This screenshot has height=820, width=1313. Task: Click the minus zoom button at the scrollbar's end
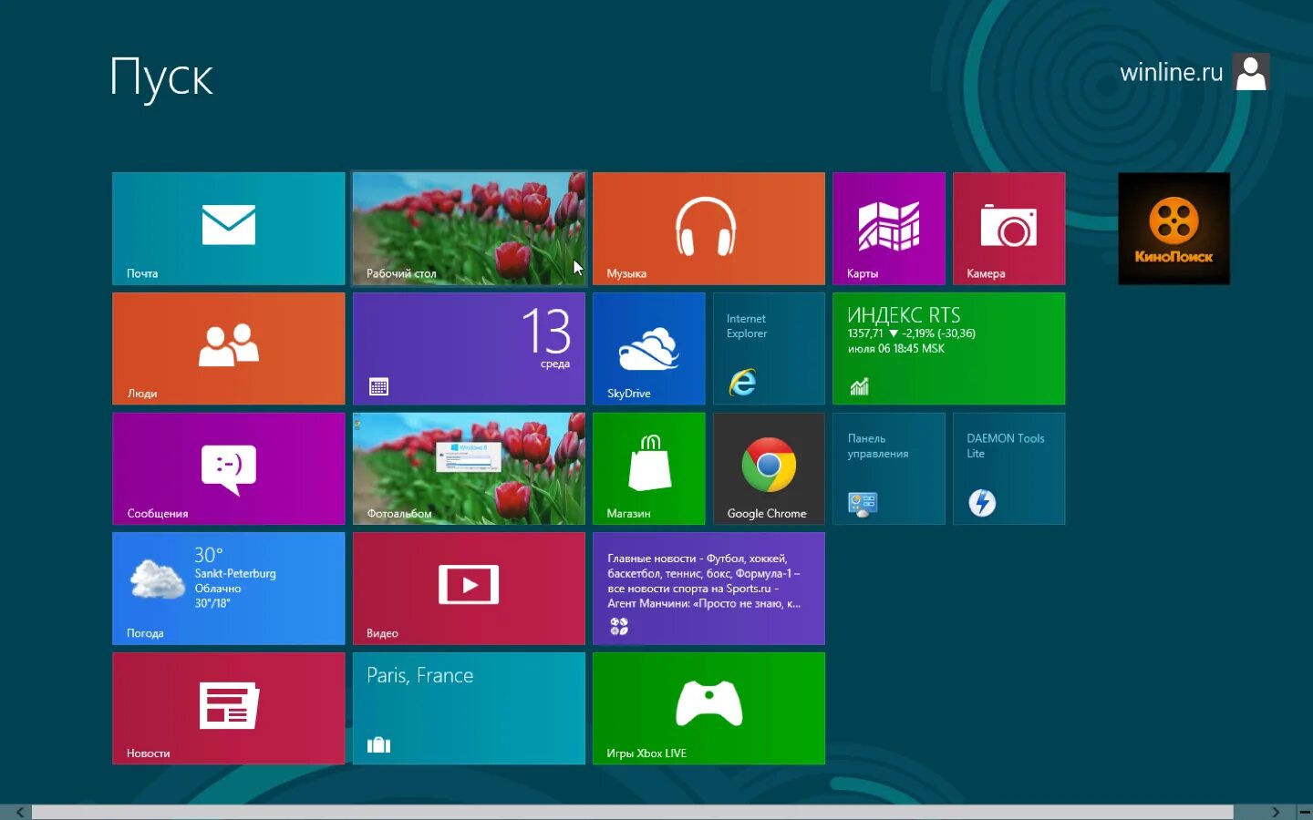click(1305, 812)
